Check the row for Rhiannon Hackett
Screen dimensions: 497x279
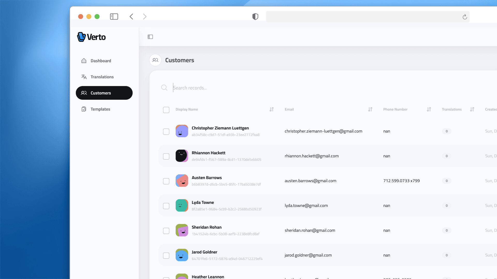[x=166, y=156]
